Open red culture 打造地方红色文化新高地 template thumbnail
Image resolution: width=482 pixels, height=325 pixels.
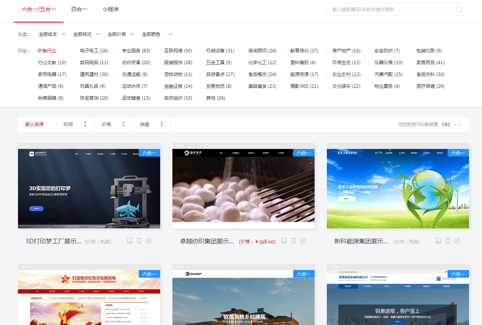tap(89, 298)
